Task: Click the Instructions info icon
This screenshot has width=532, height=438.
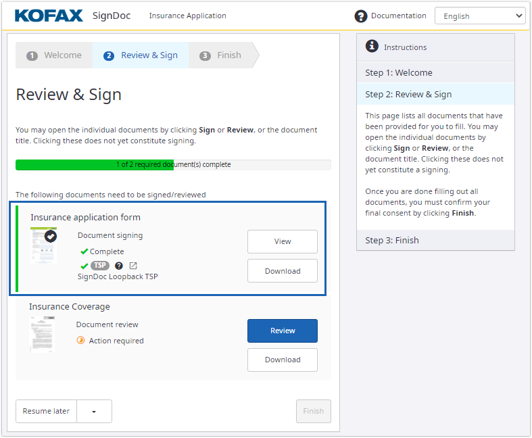Action: [x=372, y=47]
